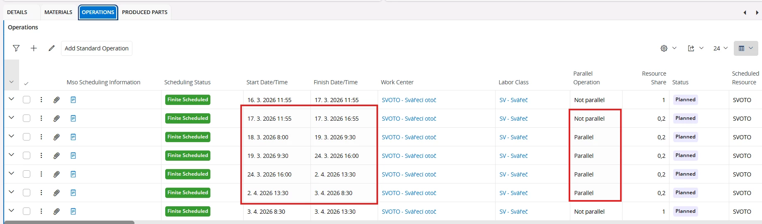Open the filter funnel icon

pyautogui.click(x=16, y=48)
